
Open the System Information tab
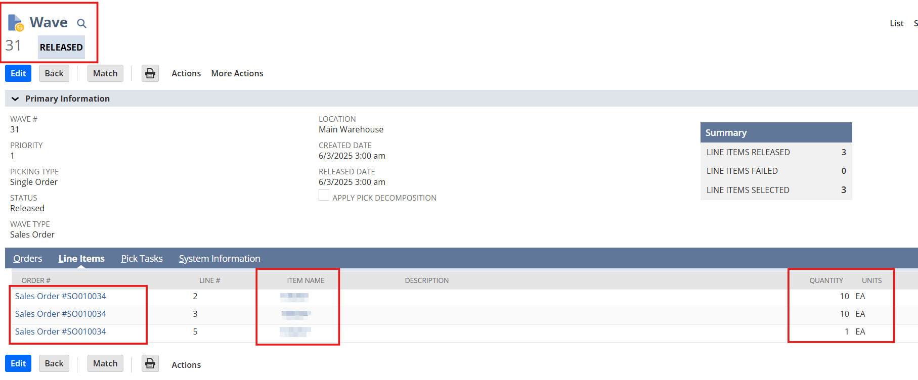(220, 258)
